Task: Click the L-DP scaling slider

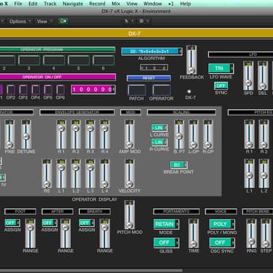Action: pyautogui.click(x=193, y=134)
